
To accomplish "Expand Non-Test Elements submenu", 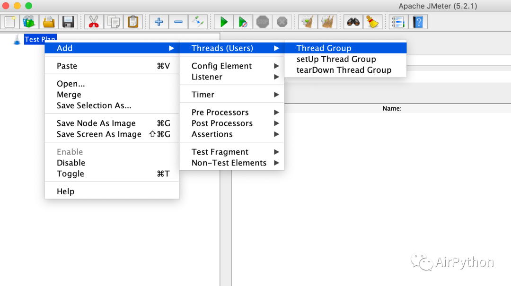I will (x=232, y=163).
